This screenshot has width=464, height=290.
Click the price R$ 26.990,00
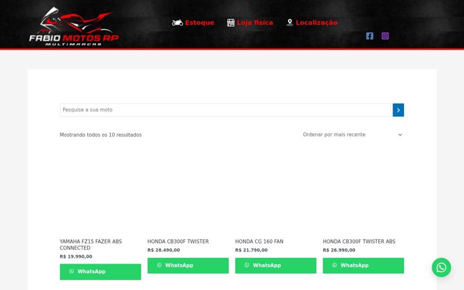pyautogui.click(x=339, y=250)
